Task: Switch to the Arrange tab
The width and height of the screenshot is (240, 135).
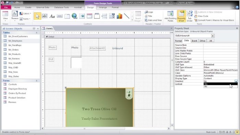Action: click(x=103, y=7)
